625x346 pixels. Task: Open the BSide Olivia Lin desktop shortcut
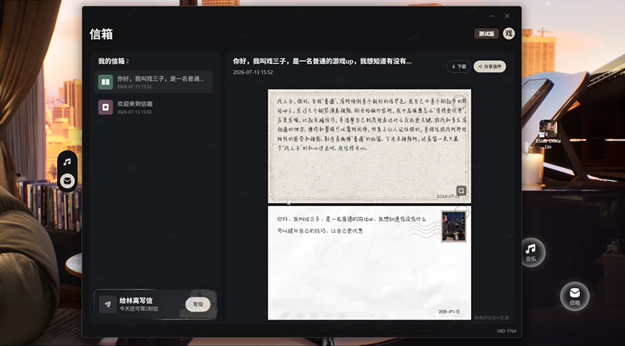click(548, 134)
